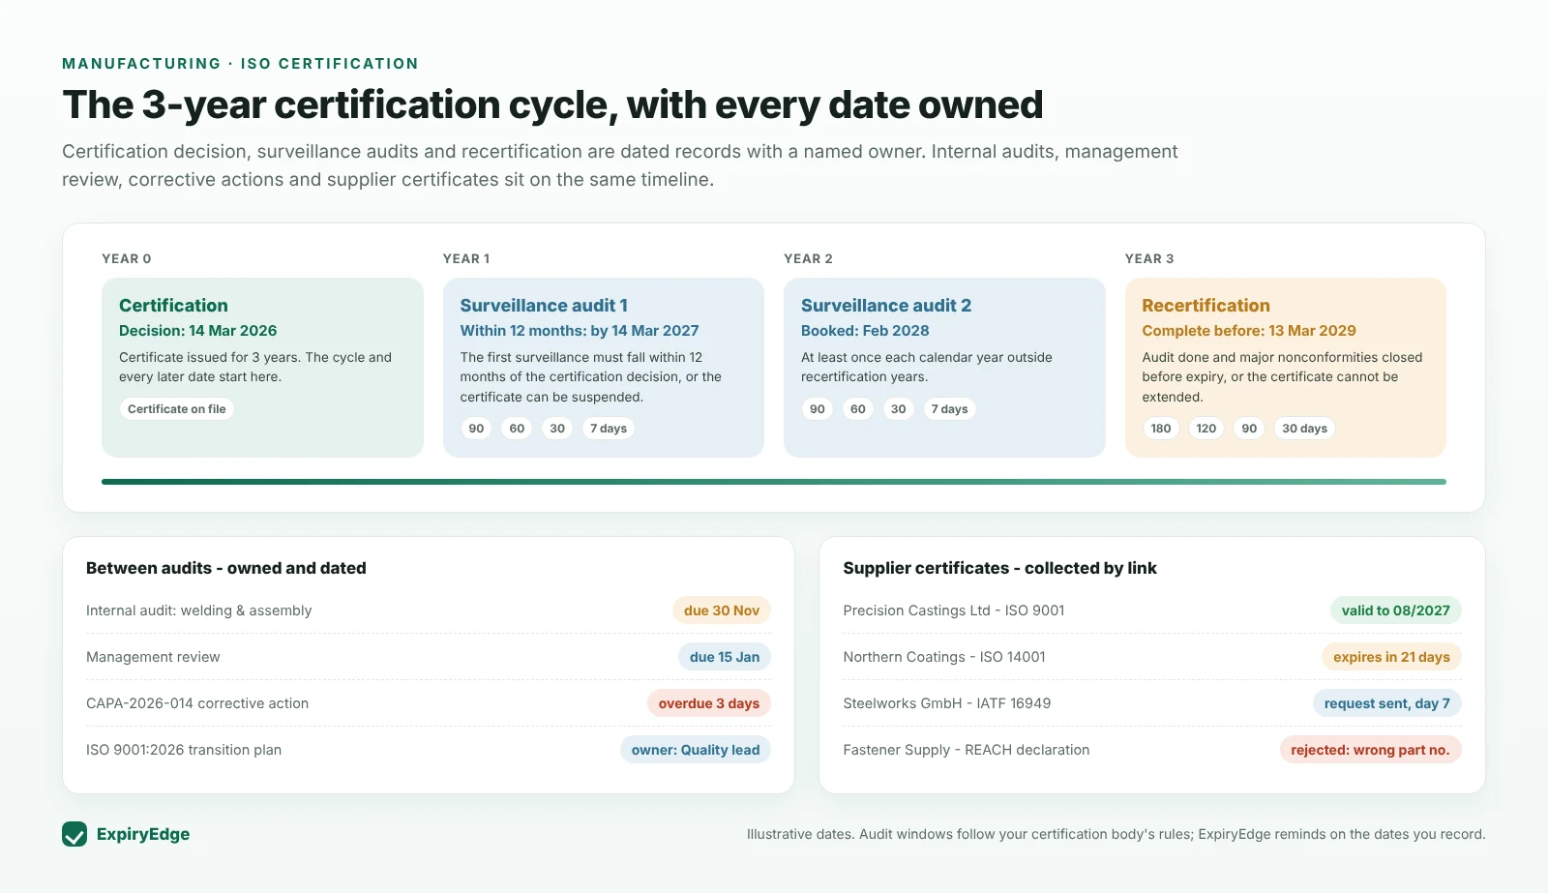The image size is (1548, 893).
Task: Open the Northern Coatings - ISO 14001 row
Action: click(1152, 657)
